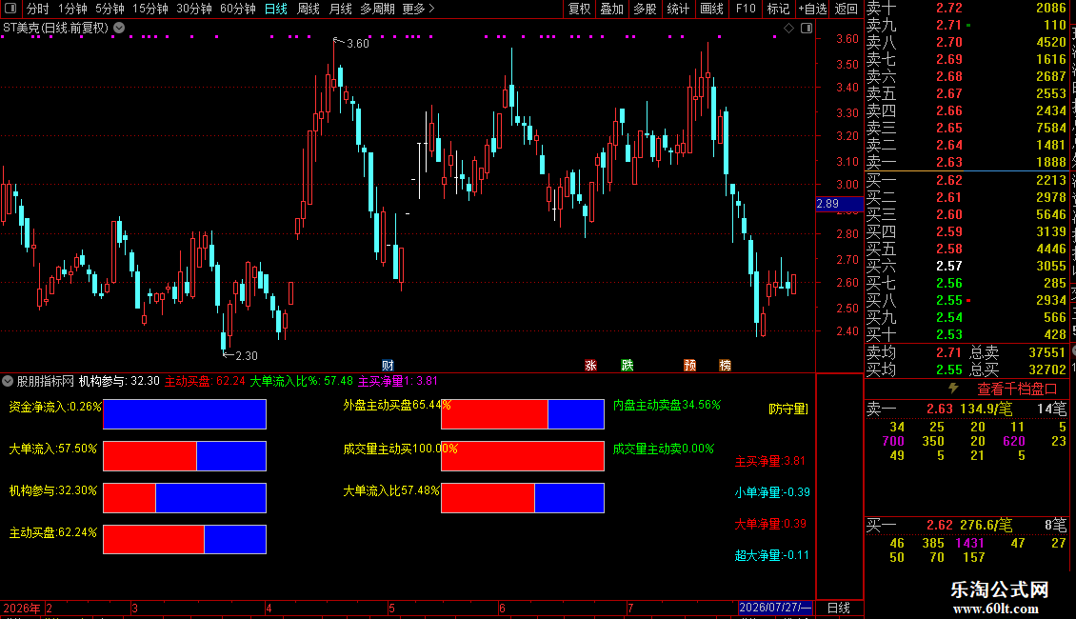The image size is (1076, 619).
Task: Select the 卖十 2.72 ask row
Action: [966, 9]
